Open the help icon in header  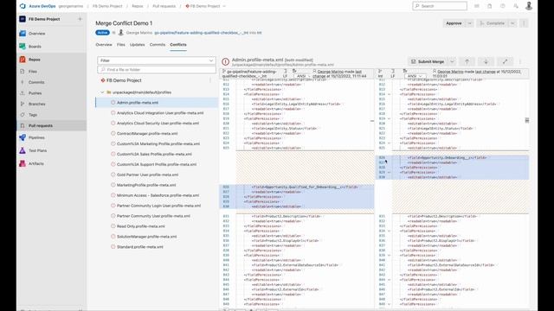tap(503, 6)
